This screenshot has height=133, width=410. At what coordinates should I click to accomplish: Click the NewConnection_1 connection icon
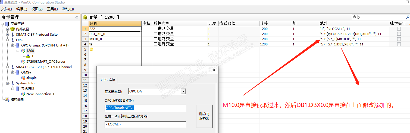23,94
